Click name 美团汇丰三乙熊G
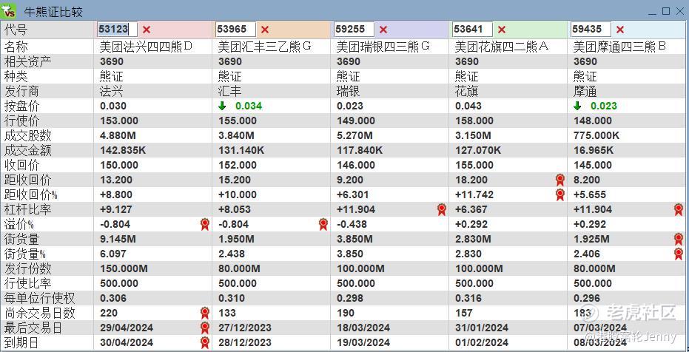 pyautogui.click(x=265, y=47)
